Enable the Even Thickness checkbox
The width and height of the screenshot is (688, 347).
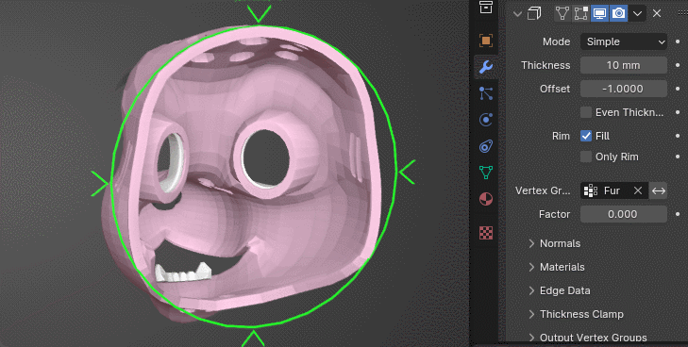tap(586, 112)
